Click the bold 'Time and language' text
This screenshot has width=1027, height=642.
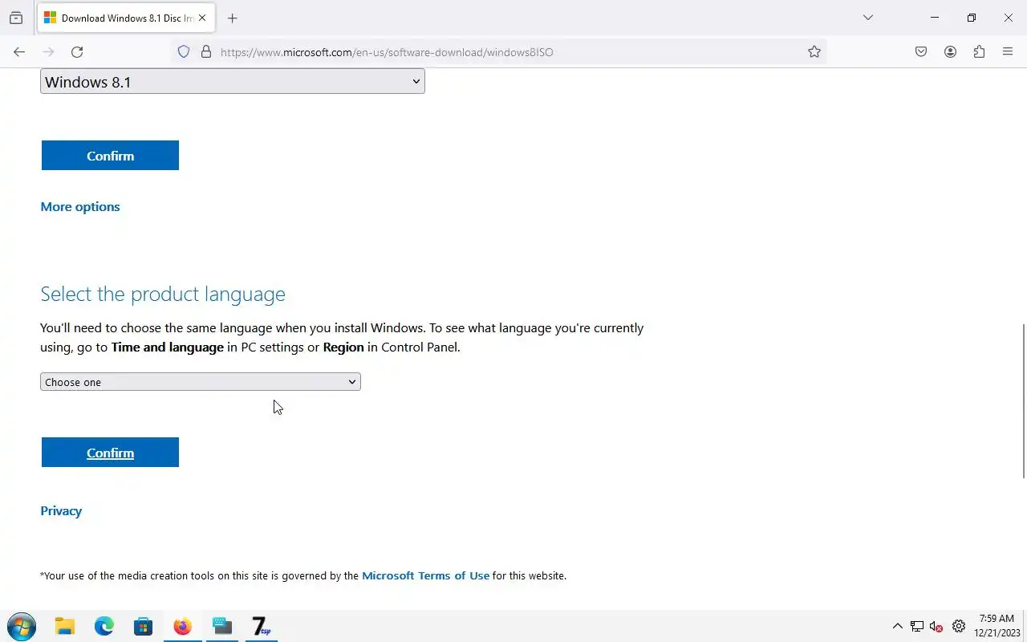point(168,347)
